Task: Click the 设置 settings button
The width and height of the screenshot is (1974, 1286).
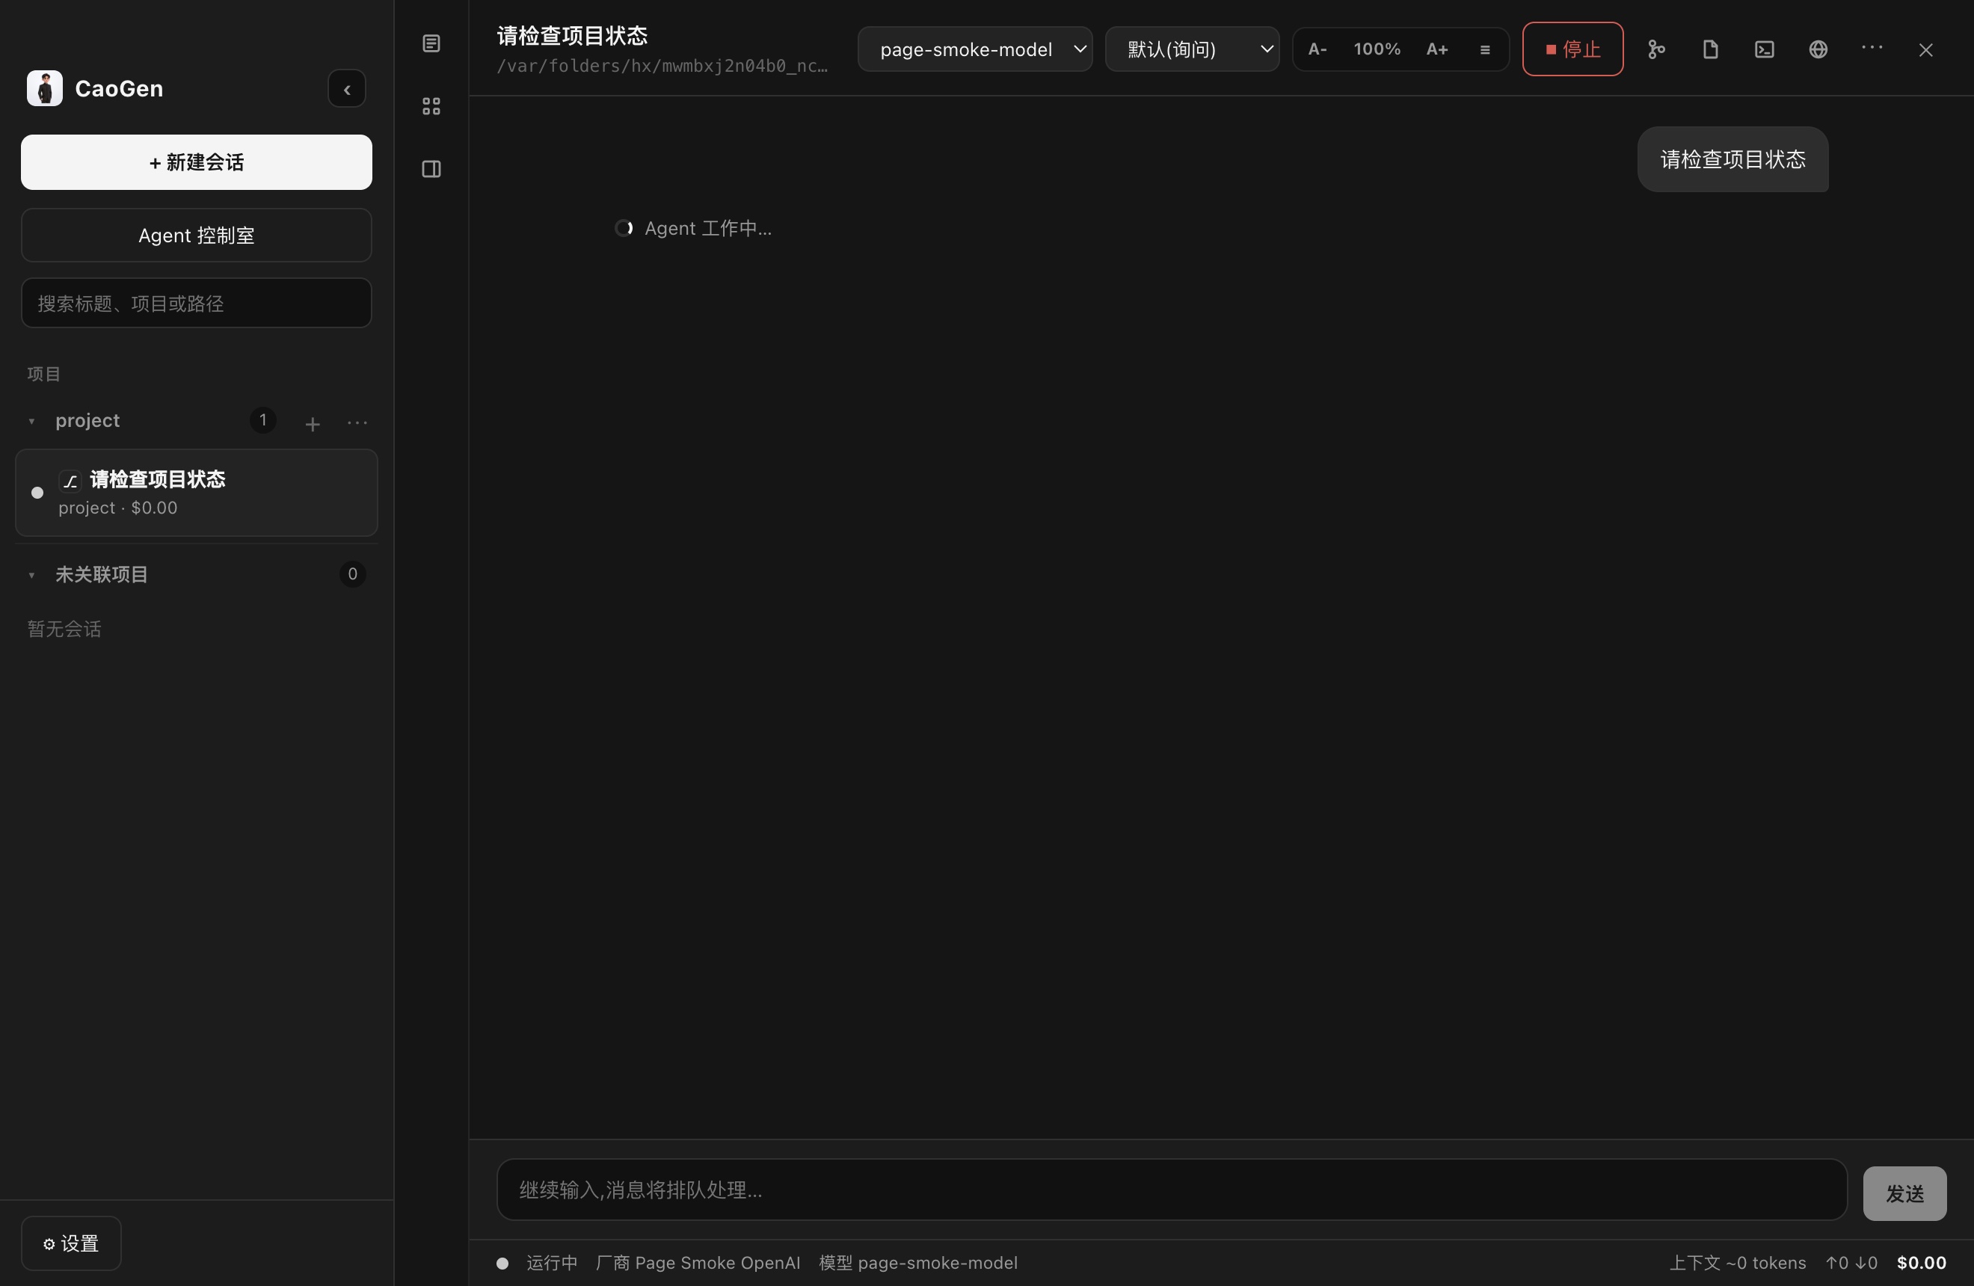Action: 71,1243
